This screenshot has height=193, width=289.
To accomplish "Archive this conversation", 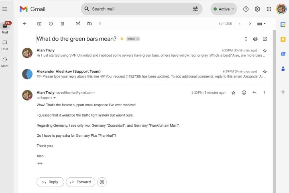I will pyautogui.click(x=39, y=24).
